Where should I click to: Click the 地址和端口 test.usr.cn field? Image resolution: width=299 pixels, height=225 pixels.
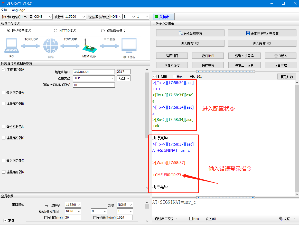click(x=94, y=72)
